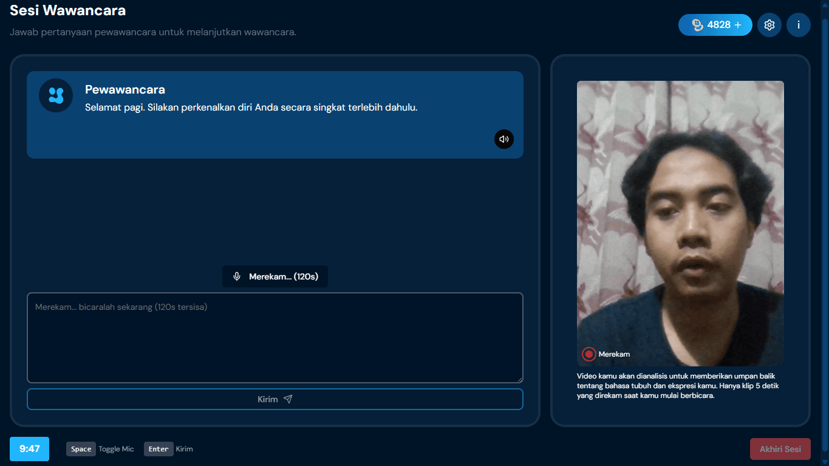The width and height of the screenshot is (829, 466).
Task: Click the "Kirim" label next to Enter
Action: pos(184,449)
